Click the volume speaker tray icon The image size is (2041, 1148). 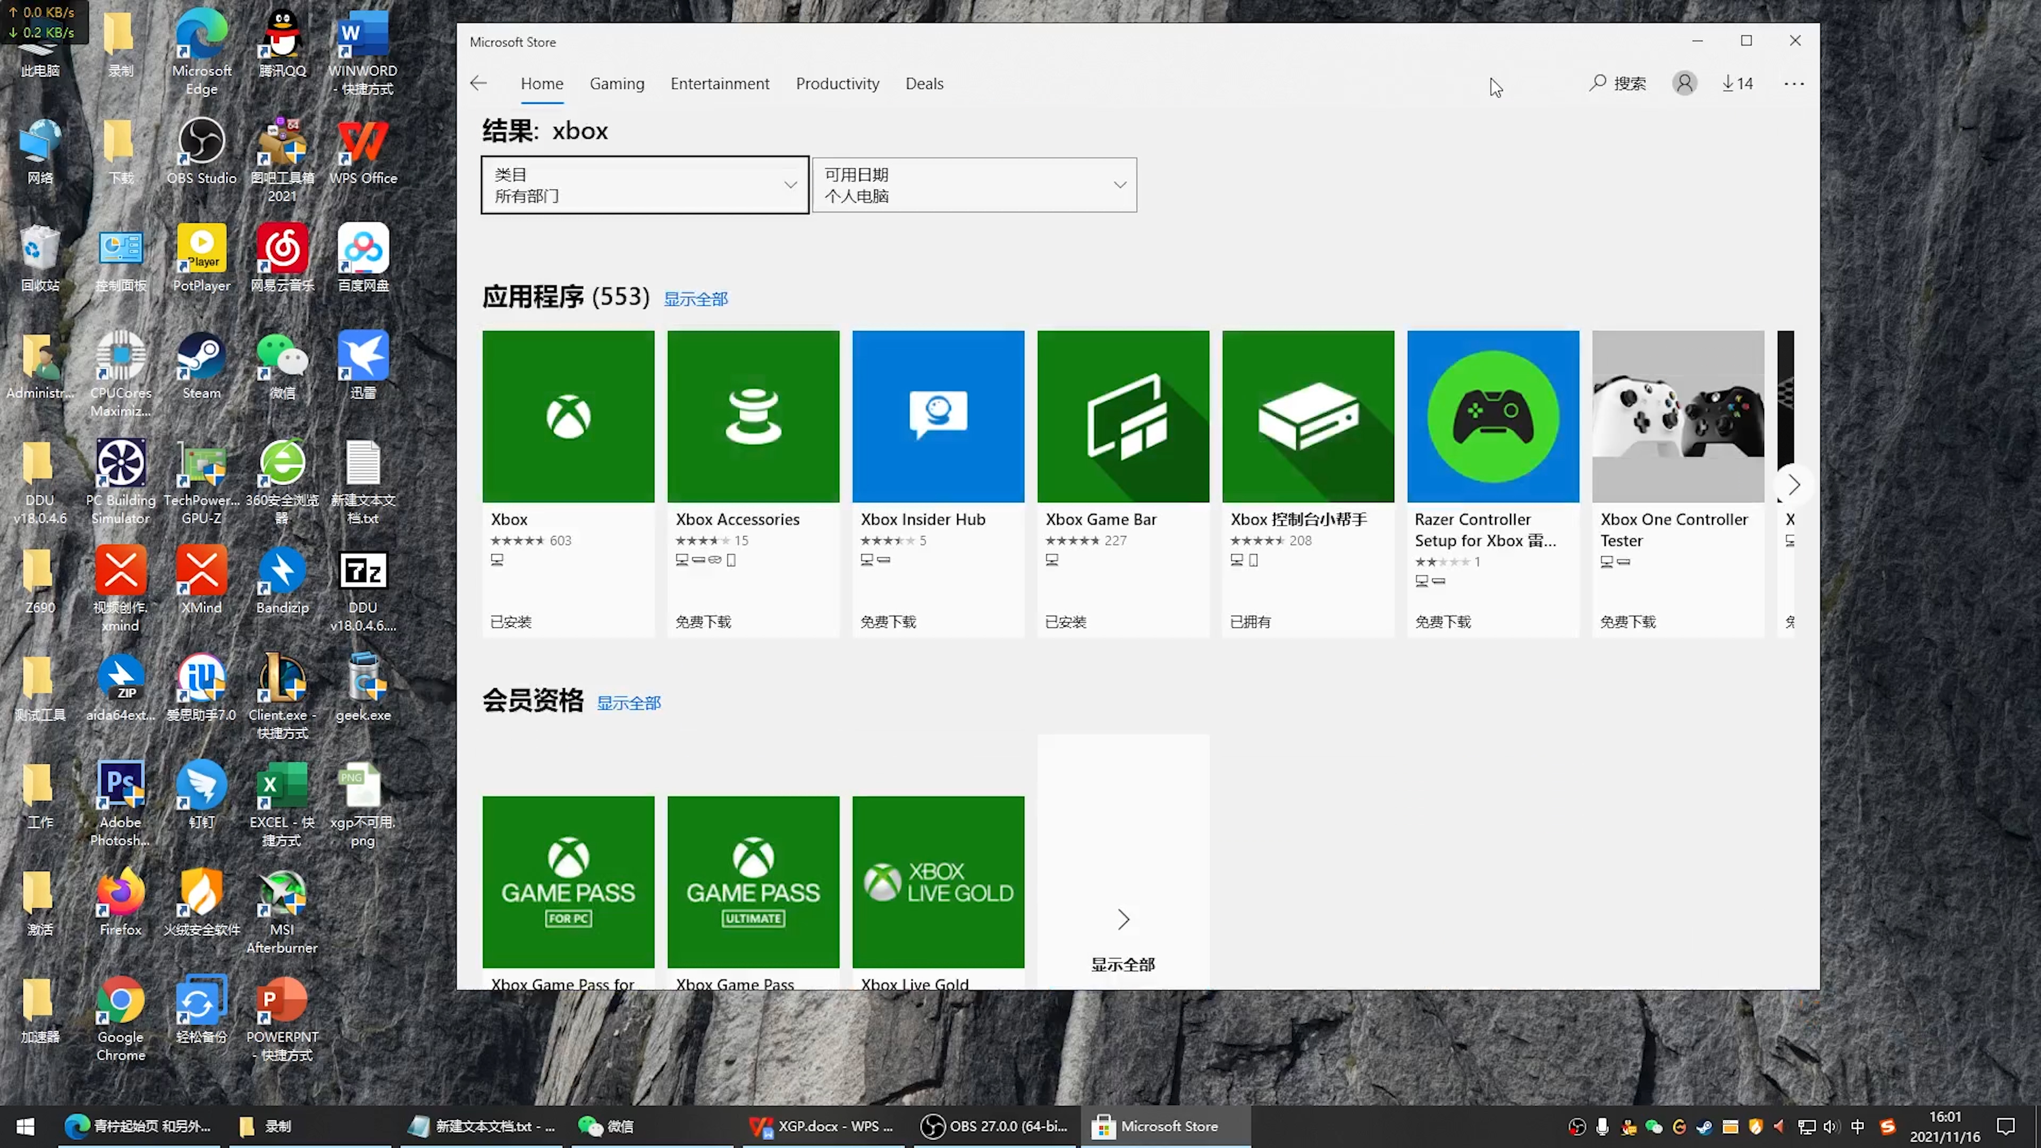1830,1126
